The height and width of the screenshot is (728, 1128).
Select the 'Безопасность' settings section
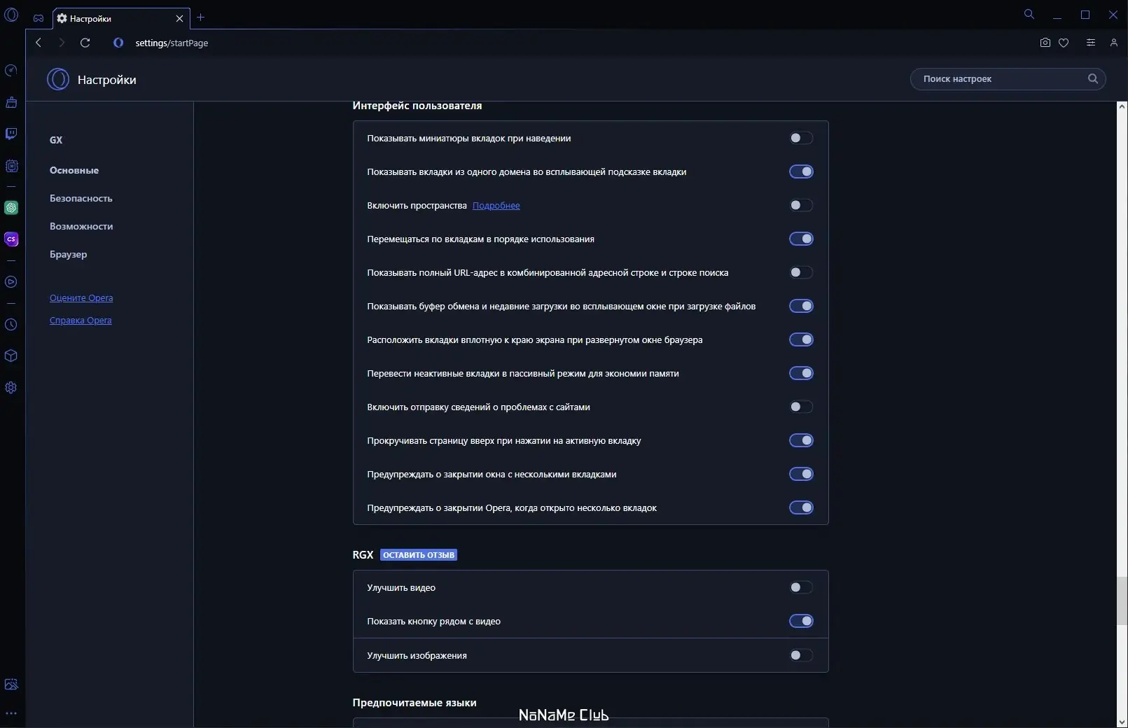tap(81, 198)
